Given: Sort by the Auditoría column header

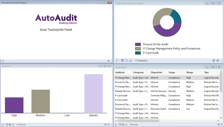Looking at the screenshot, I should point(120,72).
